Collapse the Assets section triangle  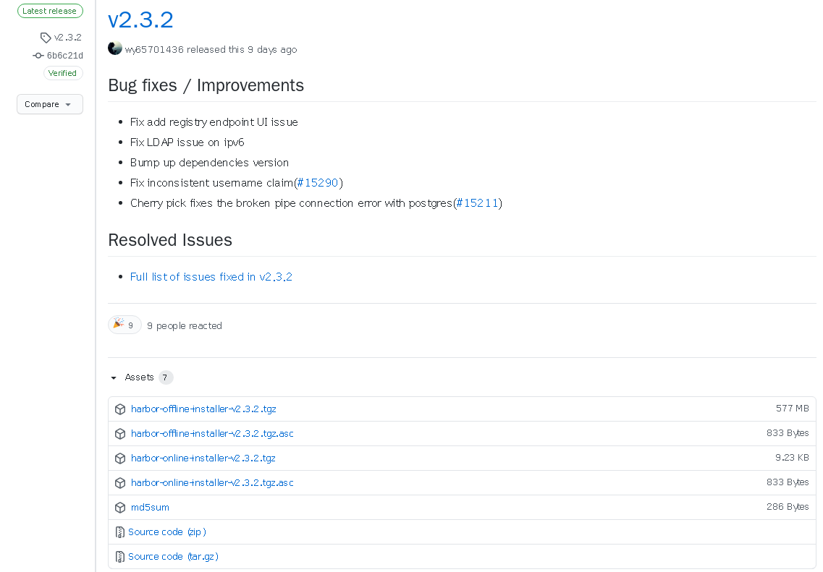click(x=114, y=378)
